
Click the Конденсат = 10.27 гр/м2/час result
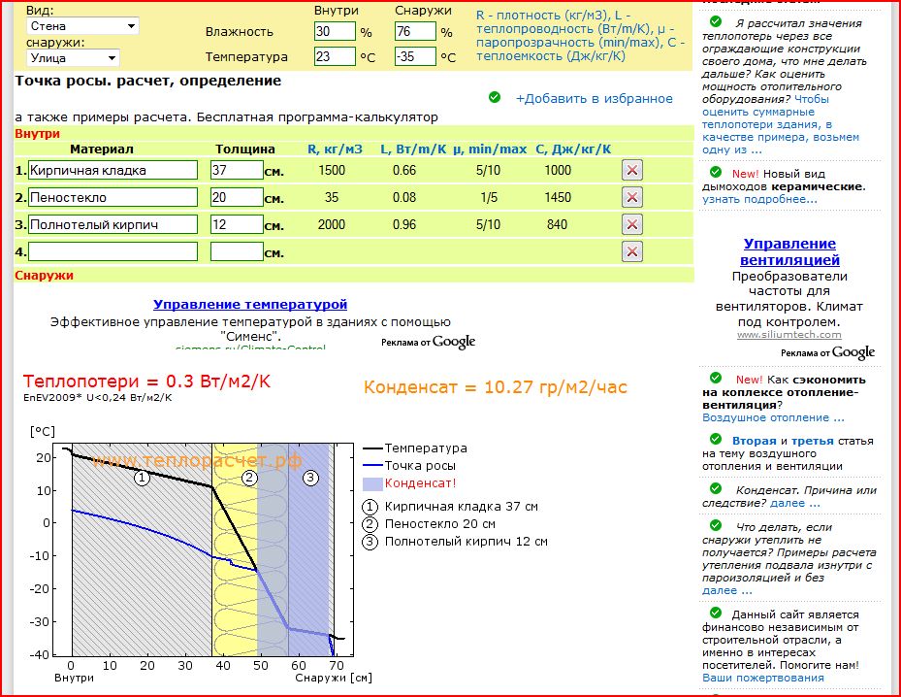[x=496, y=387]
